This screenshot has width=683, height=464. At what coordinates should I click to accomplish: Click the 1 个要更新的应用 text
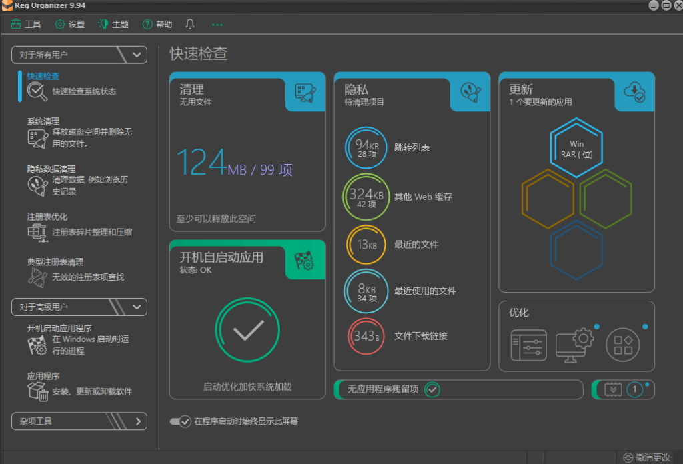[540, 102]
